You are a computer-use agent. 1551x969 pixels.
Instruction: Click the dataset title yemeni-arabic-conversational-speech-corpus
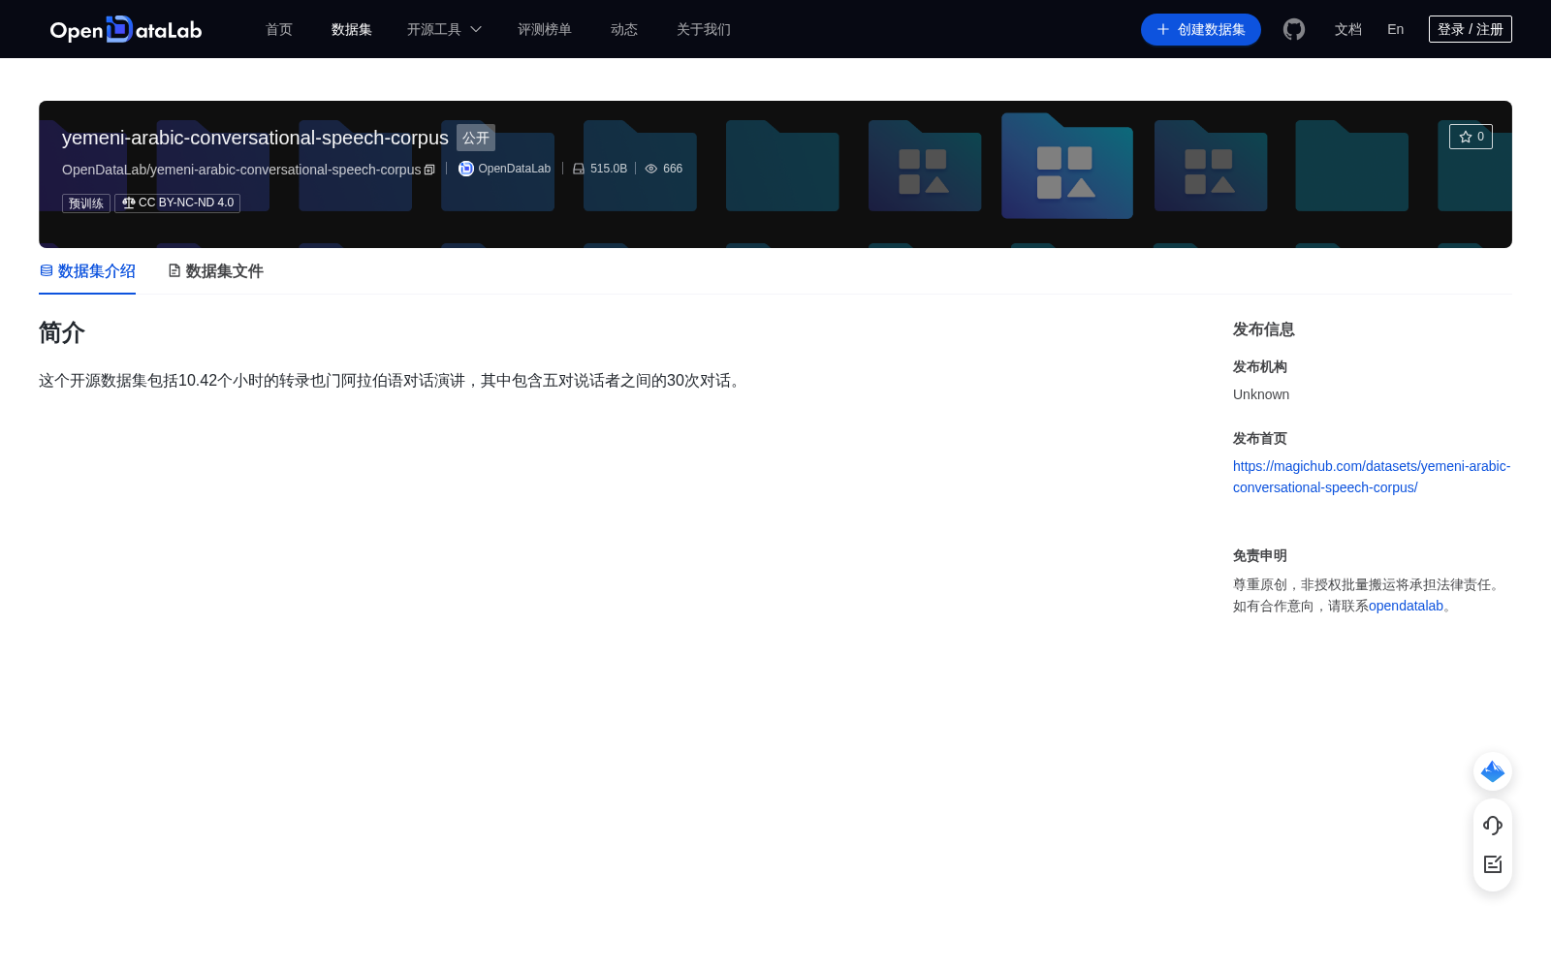pyautogui.click(x=255, y=138)
